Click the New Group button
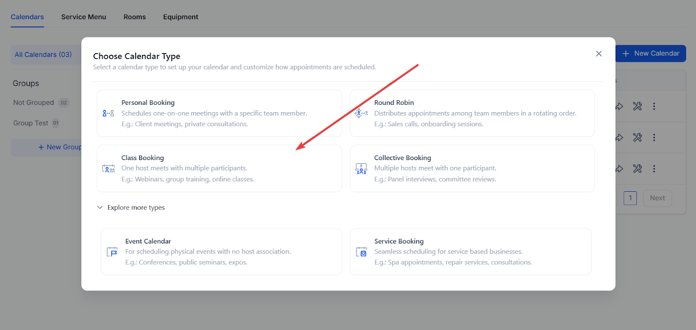Image resolution: width=696 pixels, height=330 pixels. coord(46,147)
